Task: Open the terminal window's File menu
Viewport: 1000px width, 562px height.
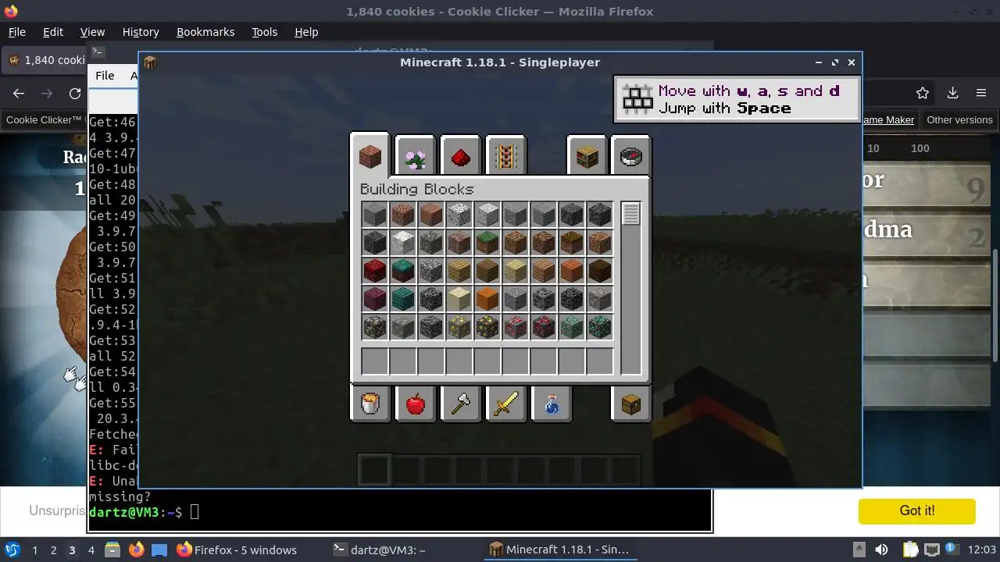Action: (x=105, y=76)
